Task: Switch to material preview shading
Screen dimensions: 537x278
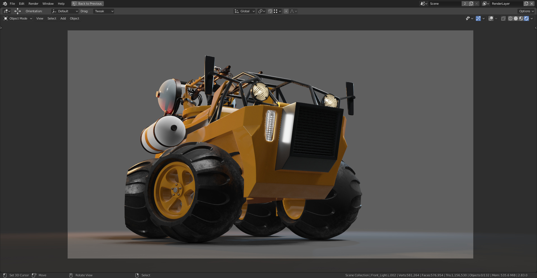Action: coord(521,18)
